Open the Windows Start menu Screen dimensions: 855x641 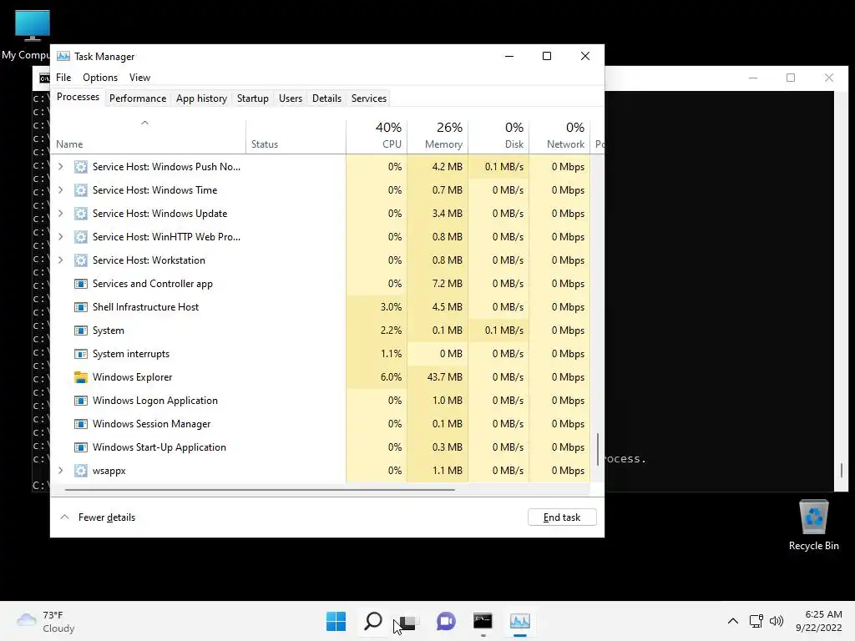pyautogui.click(x=336, y=621)
